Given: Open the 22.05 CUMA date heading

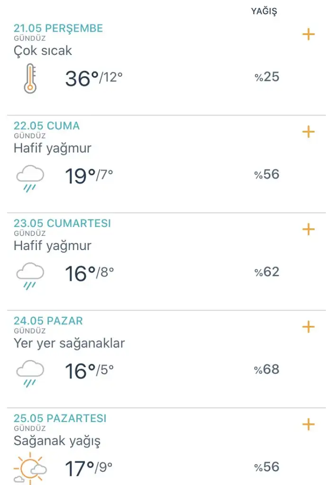Looking at the screenshot, I should [47, 126].
